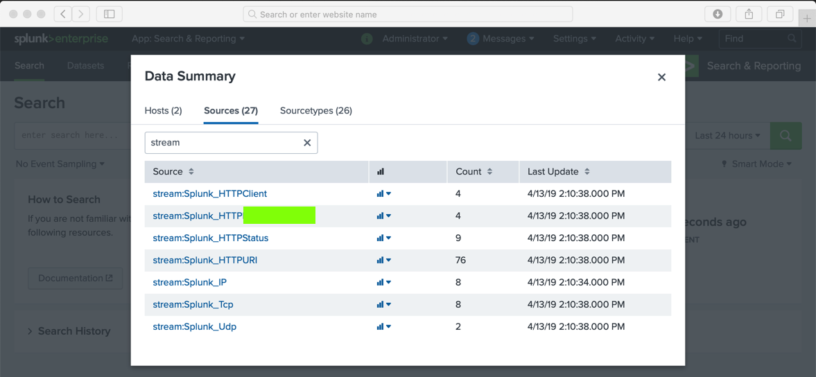
Task: Open stream:Splunk_Udp source link
Action: (195, 326)
